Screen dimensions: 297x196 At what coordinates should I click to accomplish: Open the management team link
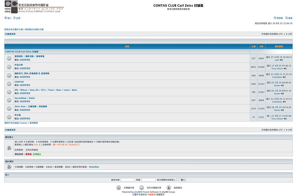click(x=34, y=123)
